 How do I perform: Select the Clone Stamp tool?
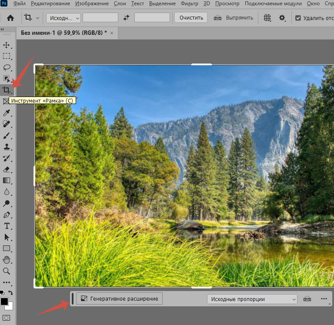coord(7,147)
